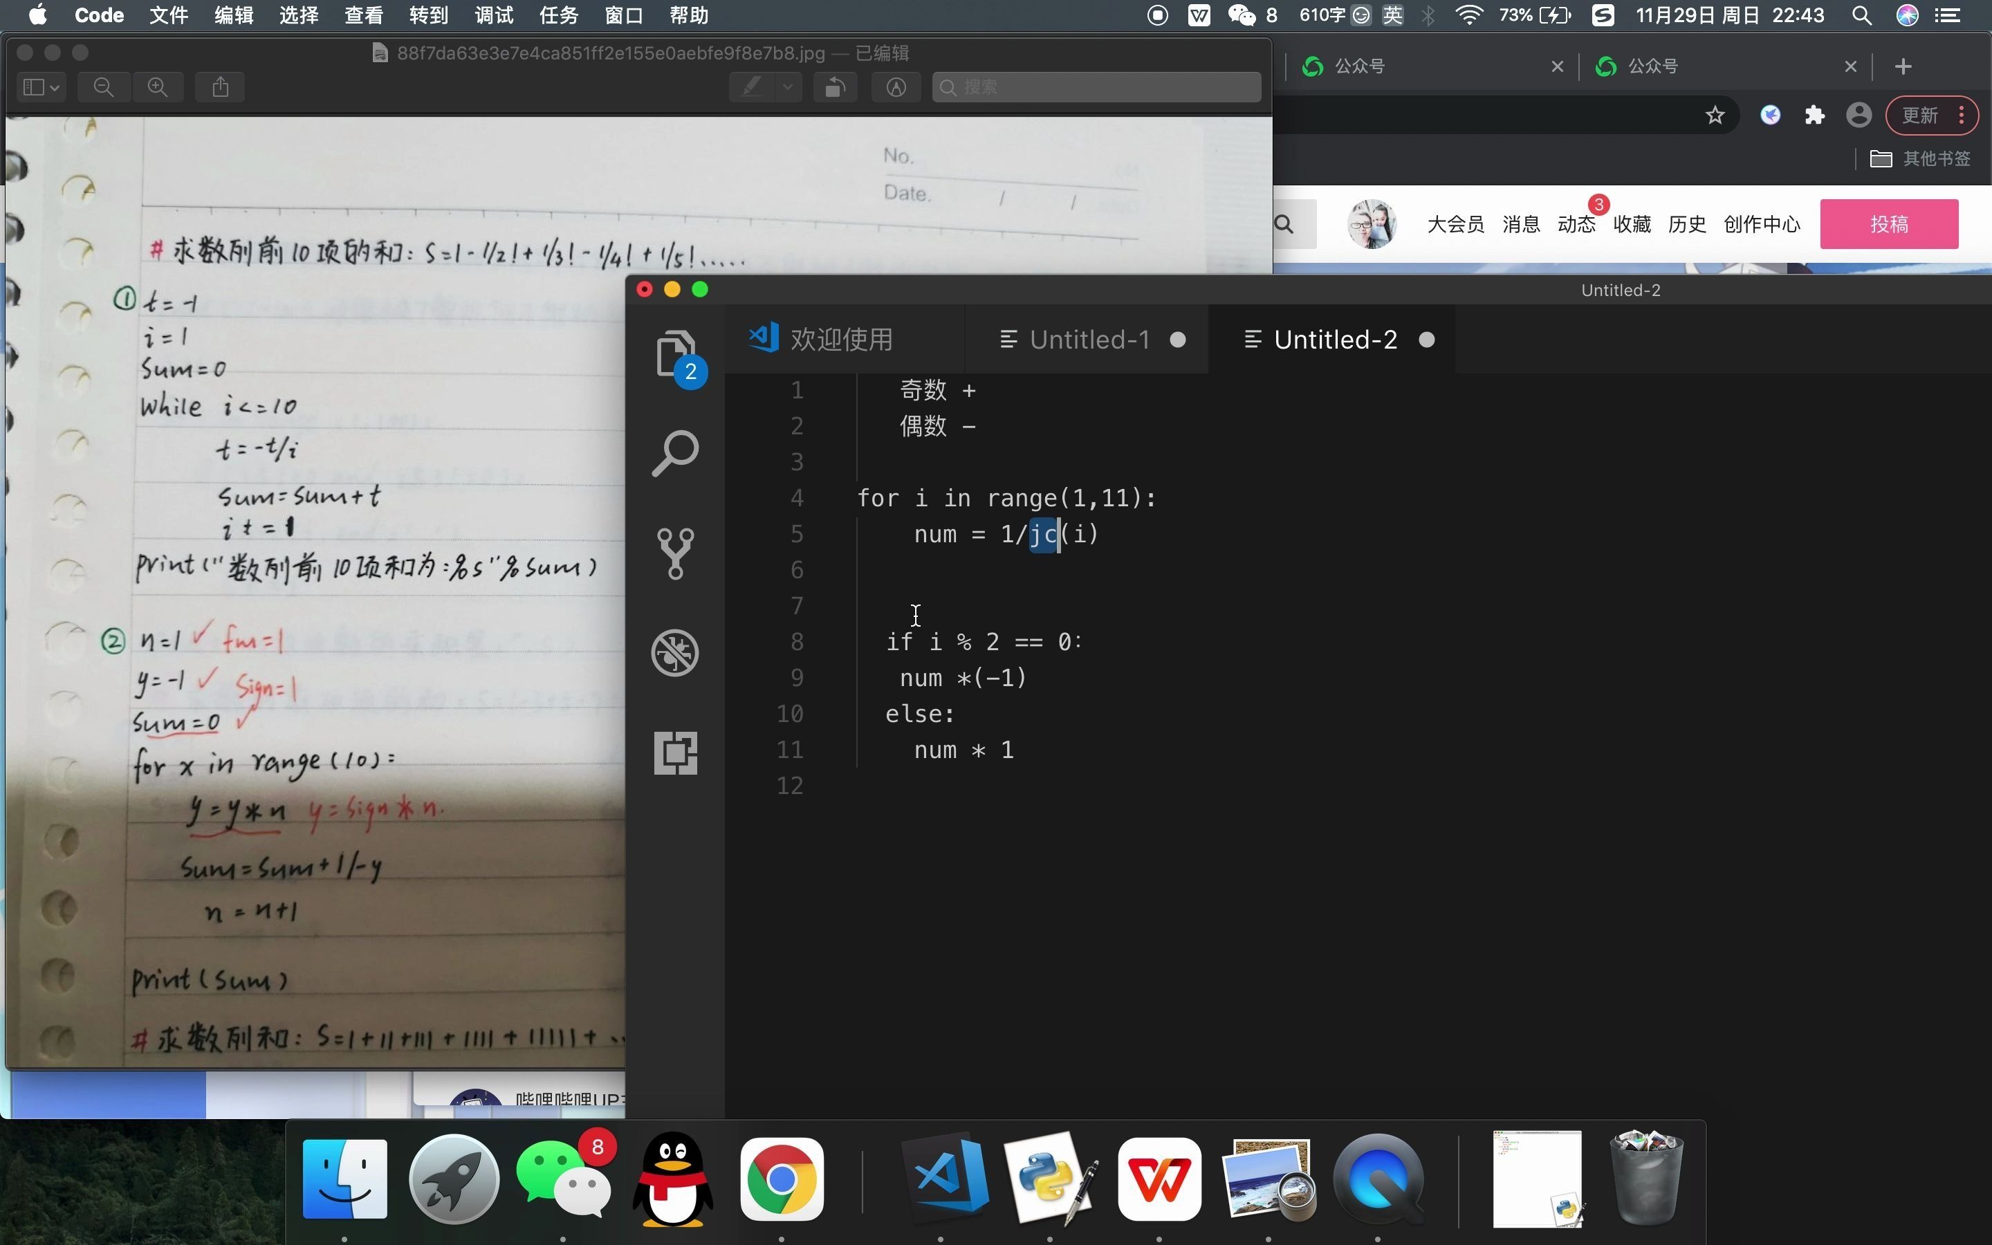Click Preview's share toolbar icon
The height and width of the screenshot is (1245, 1992).
pos(220,87)
